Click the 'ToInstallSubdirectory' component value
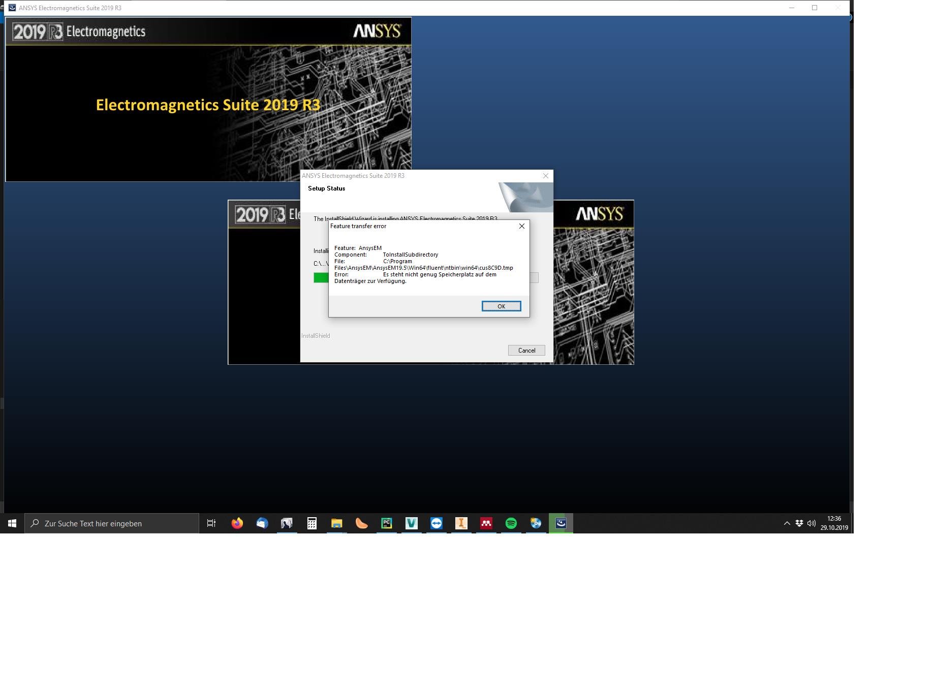The image size is (933, 695). [x=411, y=255]
